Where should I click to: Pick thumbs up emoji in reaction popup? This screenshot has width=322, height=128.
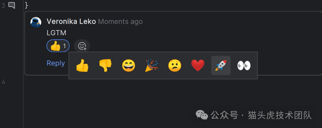[x=82, y=65]
